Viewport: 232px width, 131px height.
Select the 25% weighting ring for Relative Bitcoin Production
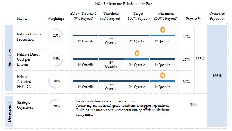(x=56, y=36)
